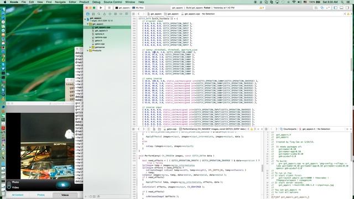This screenshot has width=354, height=199.
Task: Open the Symbol navigator tab icon
Action: pyautogui.click(x=93, y=14)
